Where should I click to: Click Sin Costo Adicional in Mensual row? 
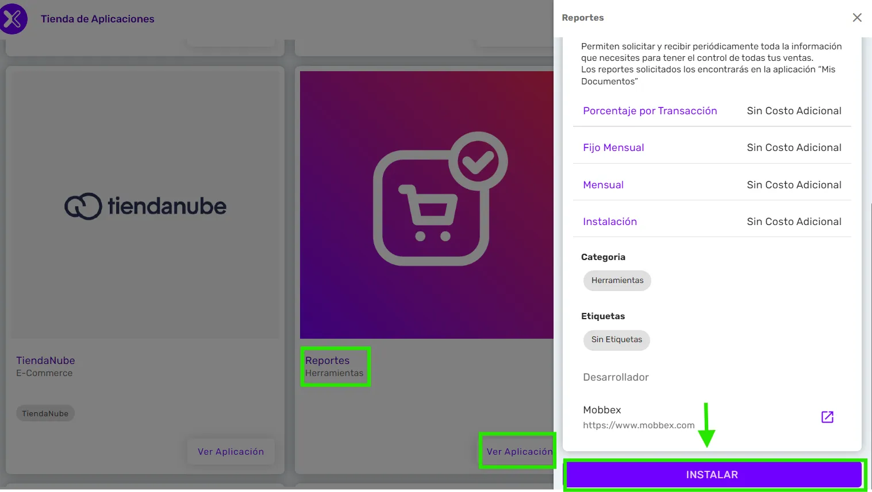794,185
